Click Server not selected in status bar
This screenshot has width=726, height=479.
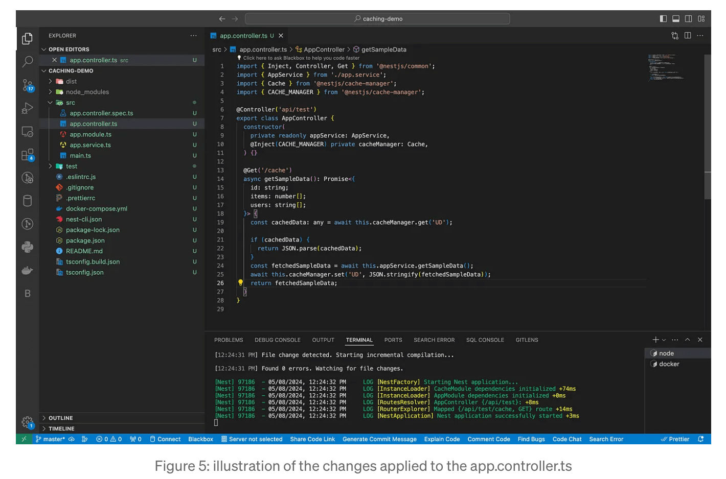pyautogui.click(x=252, y=439)
